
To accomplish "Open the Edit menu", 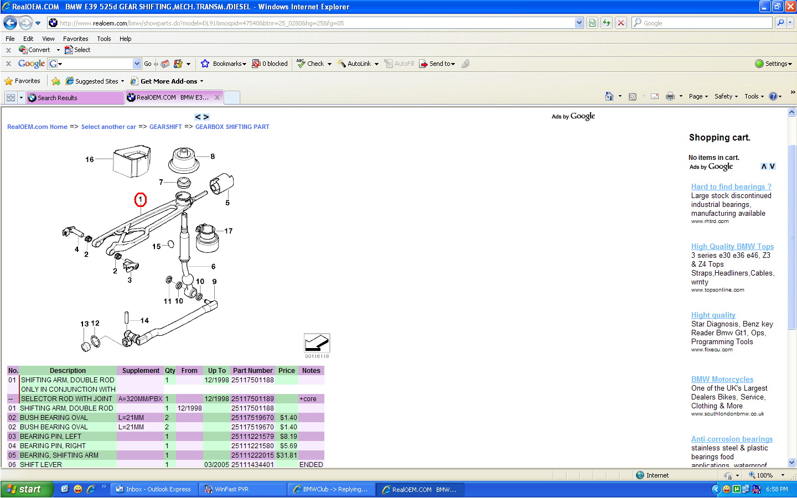I will coord(28,39).
